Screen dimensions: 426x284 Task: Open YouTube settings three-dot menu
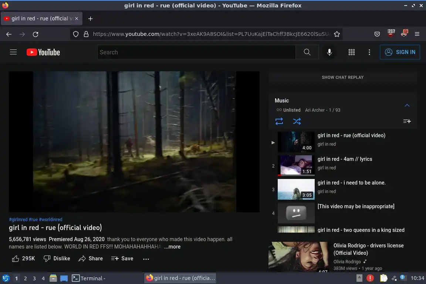tap(369, 52)
